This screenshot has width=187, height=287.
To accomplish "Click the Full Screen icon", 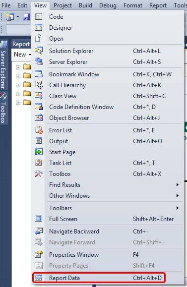I will (39, 219).
